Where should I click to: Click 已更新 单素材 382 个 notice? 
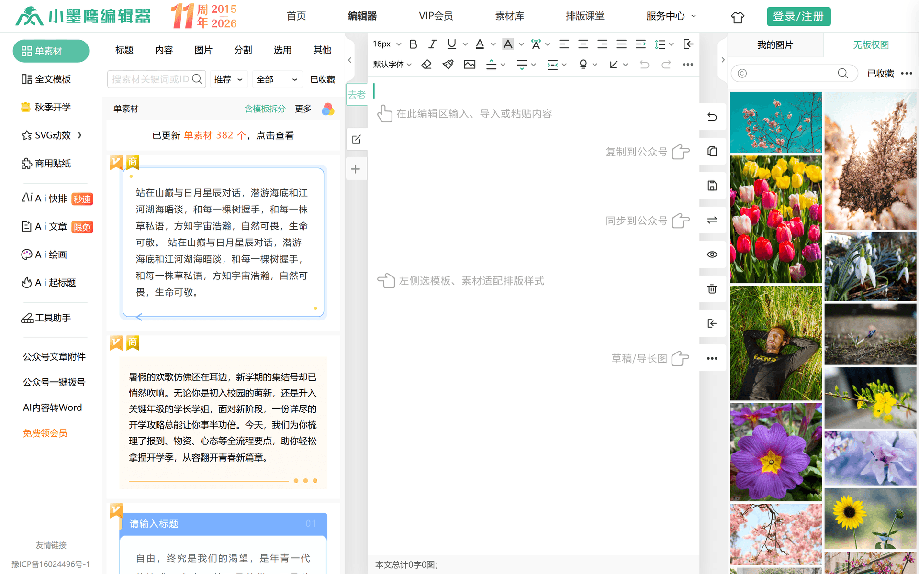pyautogui.click(x=223, y=136)
